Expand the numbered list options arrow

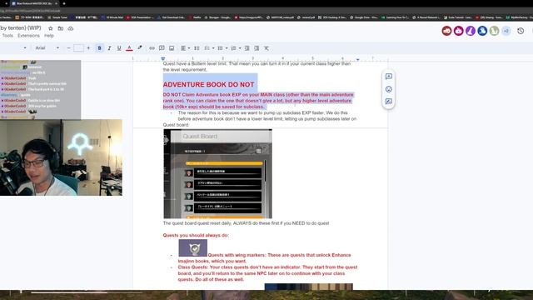tap(240, 48)
